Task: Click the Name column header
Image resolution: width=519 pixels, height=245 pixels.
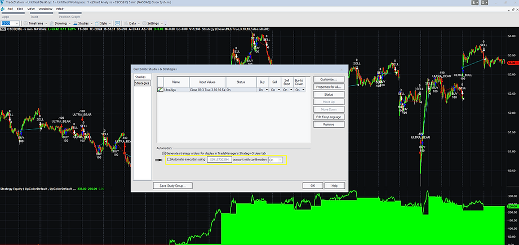Action: point(176,82)
